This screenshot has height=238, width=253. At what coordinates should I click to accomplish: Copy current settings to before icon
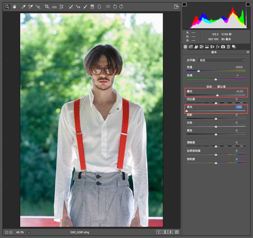tap(170, 232)
